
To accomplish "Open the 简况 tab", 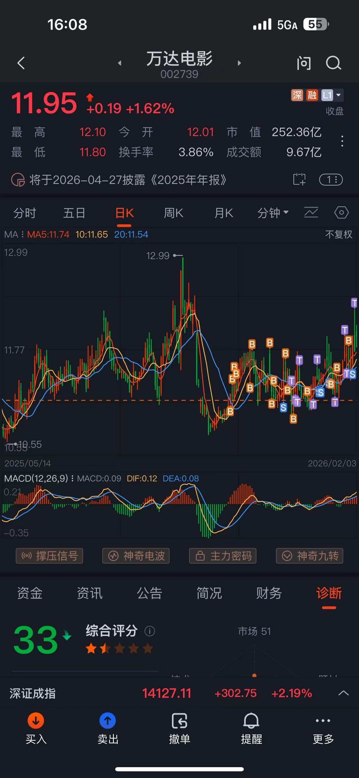I will pos(209,593).
